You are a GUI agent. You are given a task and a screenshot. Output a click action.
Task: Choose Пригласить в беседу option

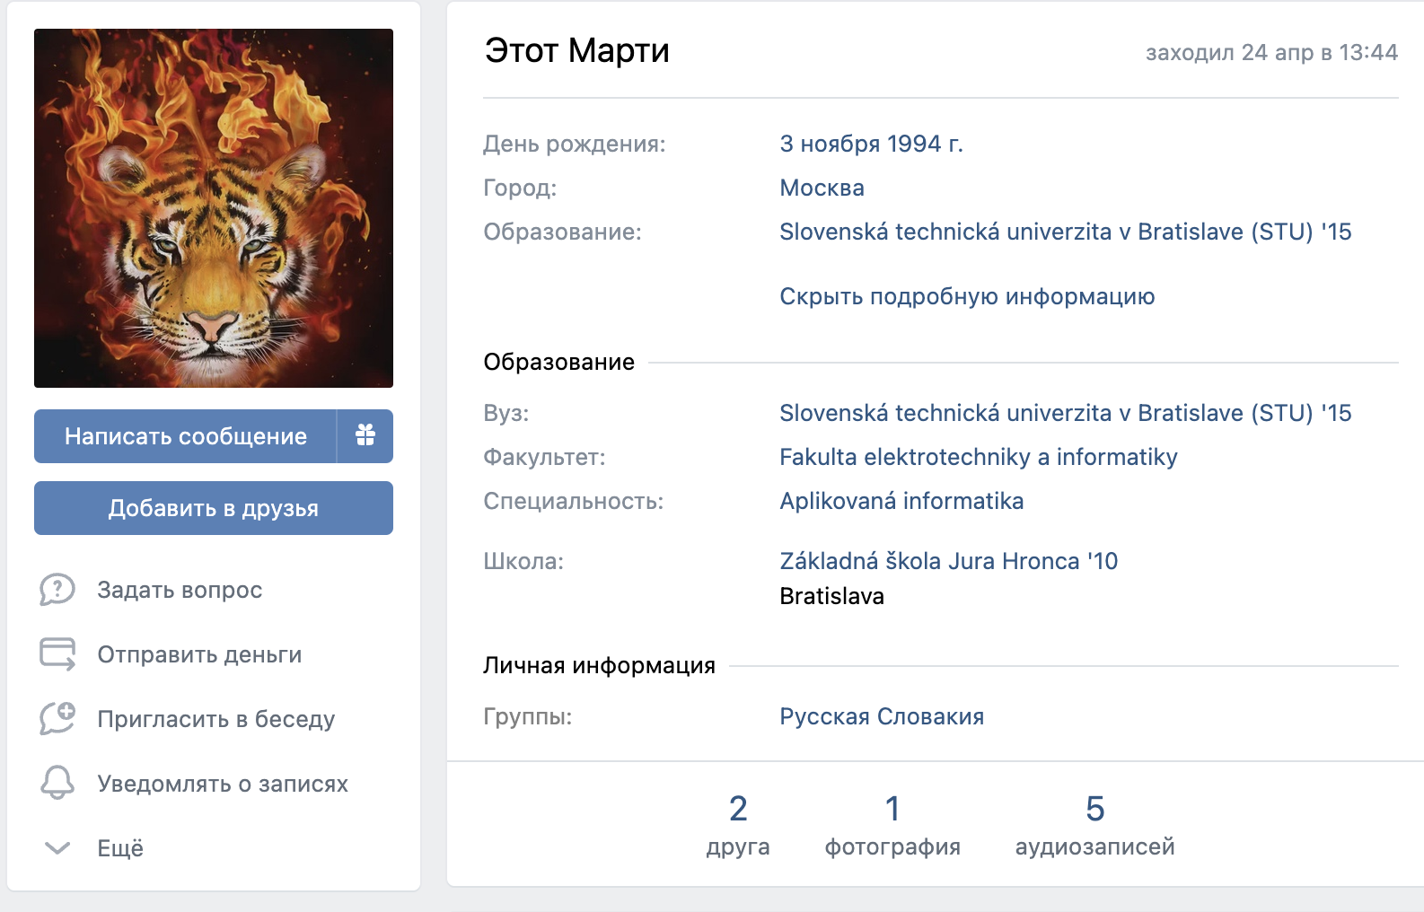216,719
